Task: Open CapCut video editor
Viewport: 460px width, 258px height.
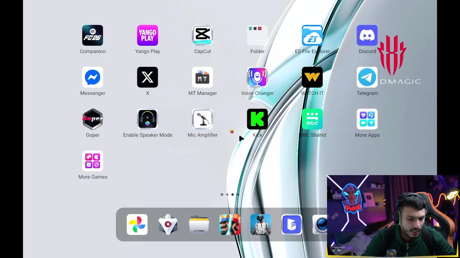Action: 203,35
